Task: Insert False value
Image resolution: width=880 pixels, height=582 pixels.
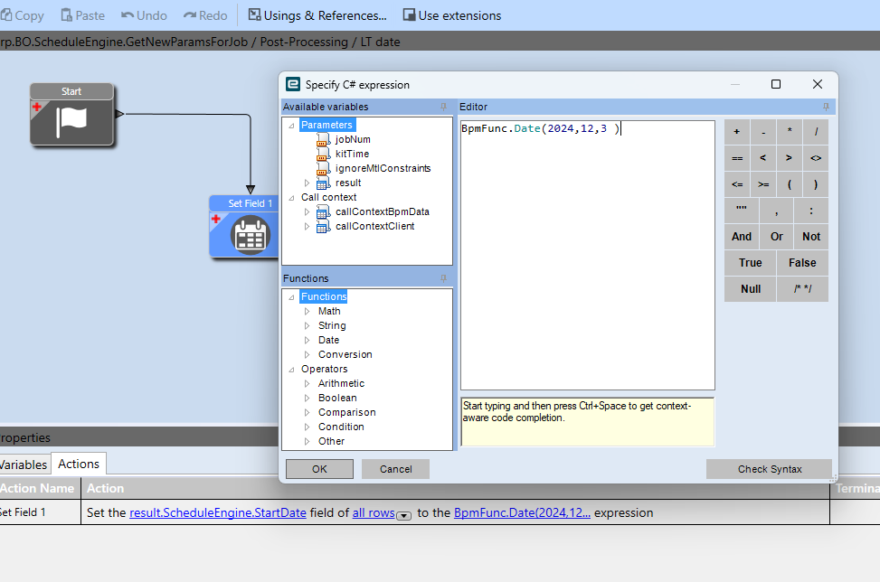Action: 802,263
